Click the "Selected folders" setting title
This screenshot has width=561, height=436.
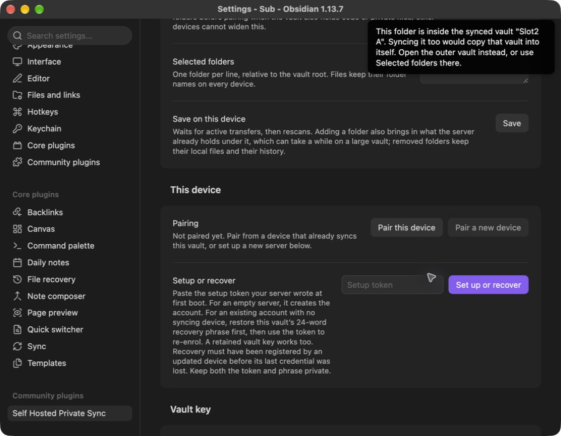coord(203,62)
